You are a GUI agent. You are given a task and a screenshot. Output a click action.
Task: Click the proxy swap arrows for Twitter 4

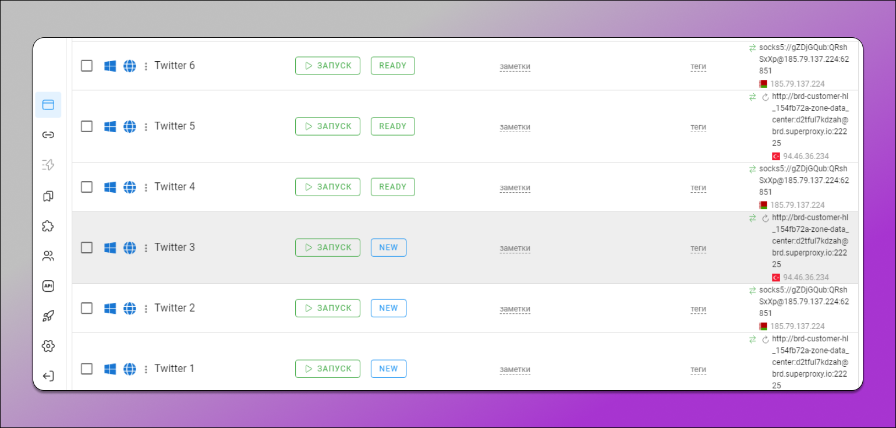point(752,169)
